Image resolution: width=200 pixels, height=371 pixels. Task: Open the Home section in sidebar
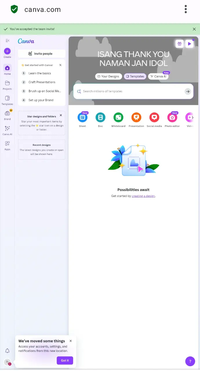7,70
